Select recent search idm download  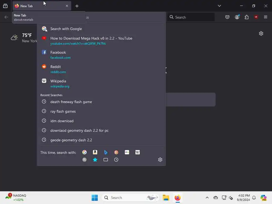101,121
